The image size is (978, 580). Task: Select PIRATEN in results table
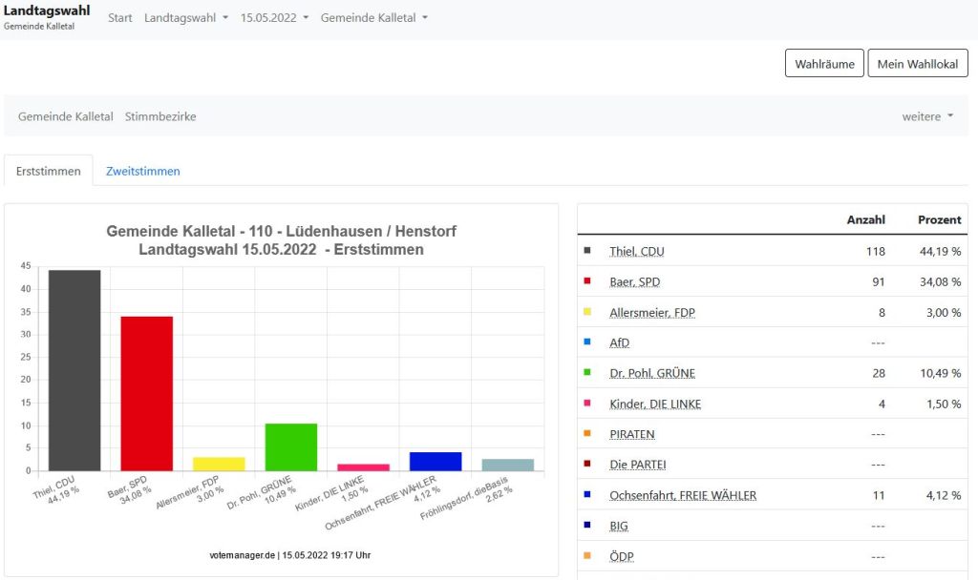tap(632, 434)
